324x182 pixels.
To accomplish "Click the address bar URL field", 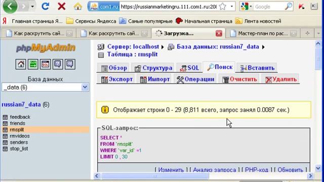I will coord(169,7).
